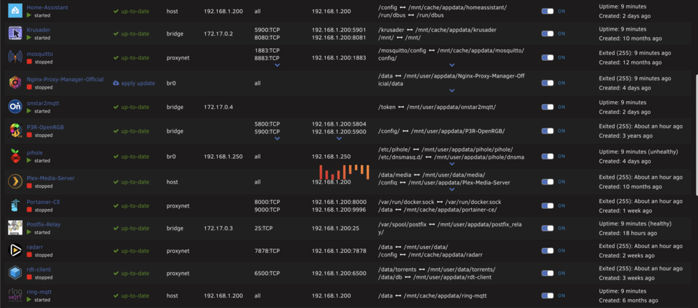Expand the P3R-OpenRGB container ports chevron
This screenshot has height=308, width=698.
277,138
